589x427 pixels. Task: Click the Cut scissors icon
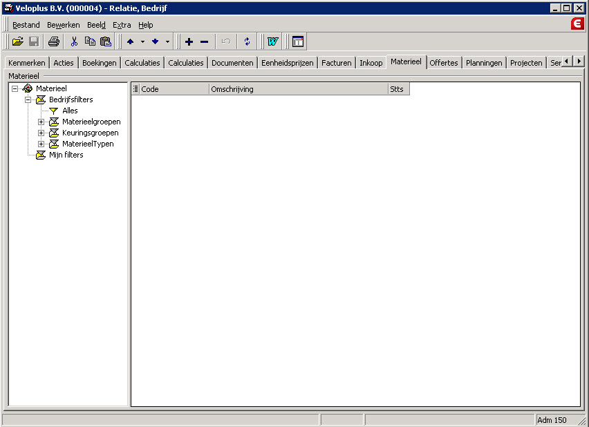tap(74, 41)
